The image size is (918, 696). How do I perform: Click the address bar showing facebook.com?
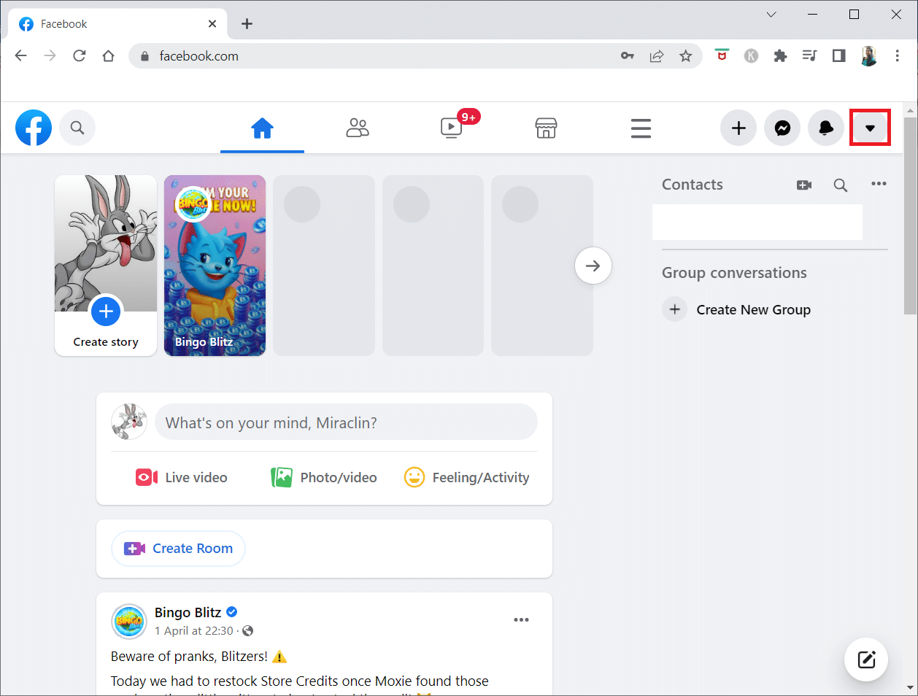tap(372, 56)
